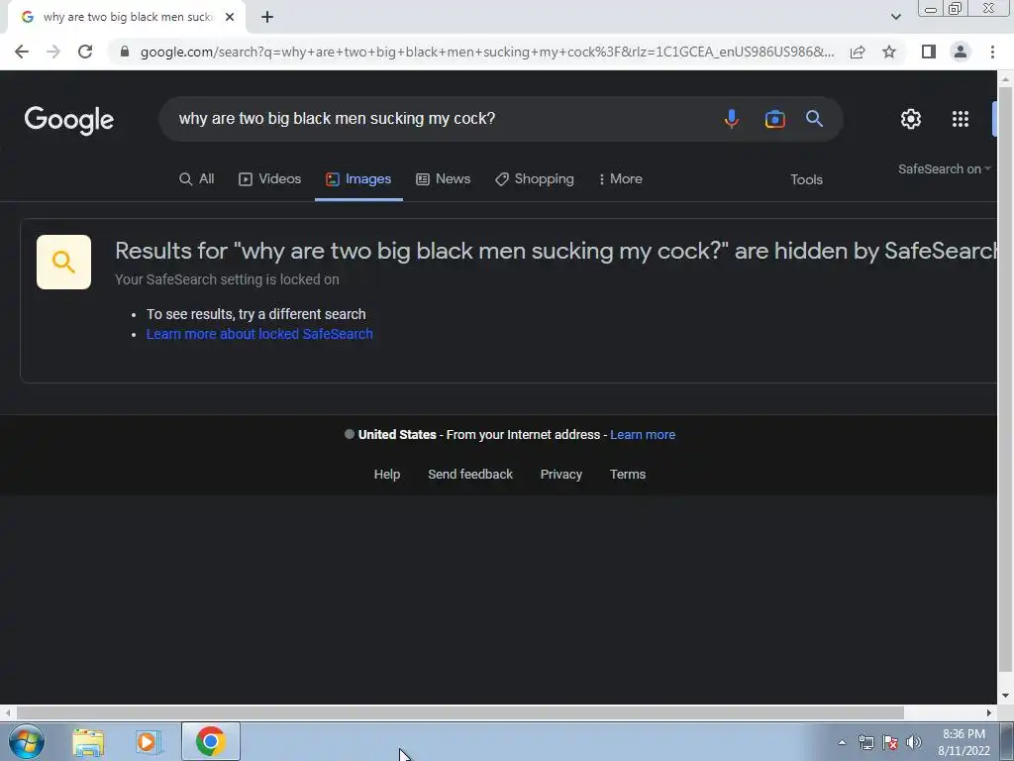Click the 'United States' location text

coord(397,435)
